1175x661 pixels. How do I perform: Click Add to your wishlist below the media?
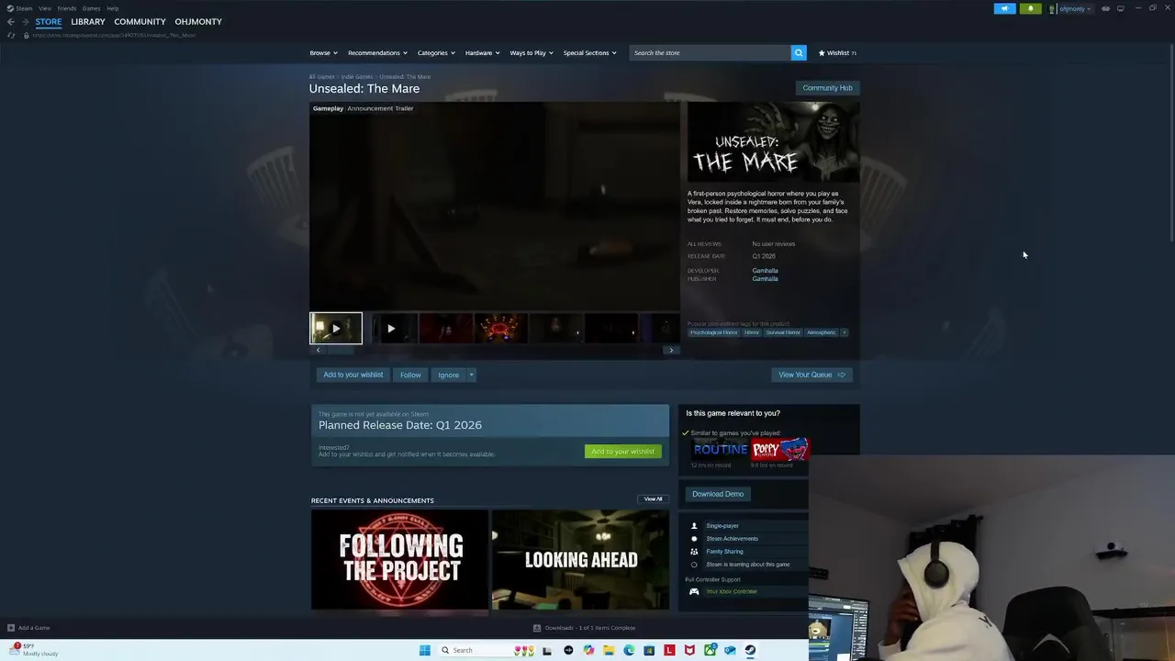click(352, 375)
